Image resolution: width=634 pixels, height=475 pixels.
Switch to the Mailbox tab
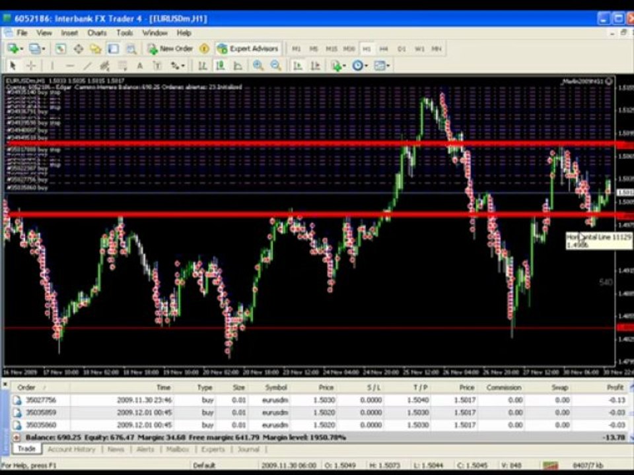point(178,449)
